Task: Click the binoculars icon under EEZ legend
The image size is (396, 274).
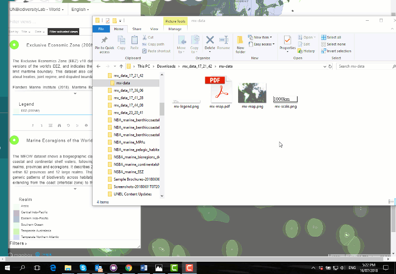Action: [x=59, y=125]
